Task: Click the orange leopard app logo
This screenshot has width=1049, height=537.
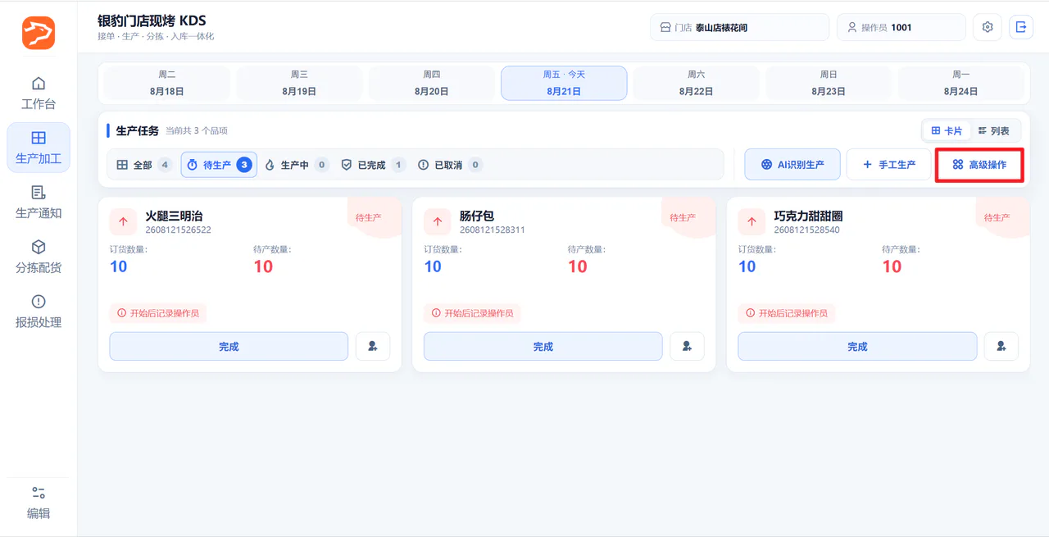Action: click(x=39, y=33)
